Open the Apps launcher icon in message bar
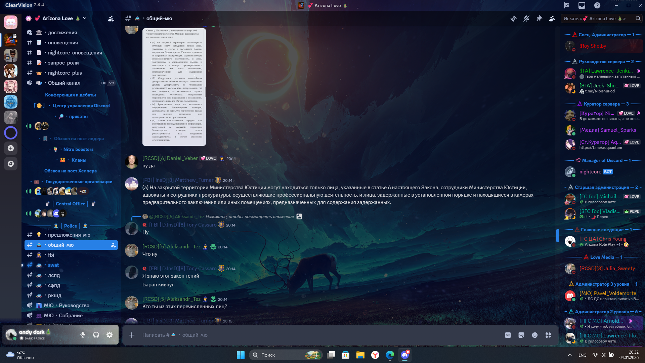Screen dimensions: 645x363 pos(548,335)
